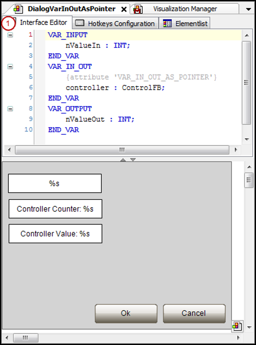
Task: Click the Elementlist tab grid icon
Action: tap(168, 23)
